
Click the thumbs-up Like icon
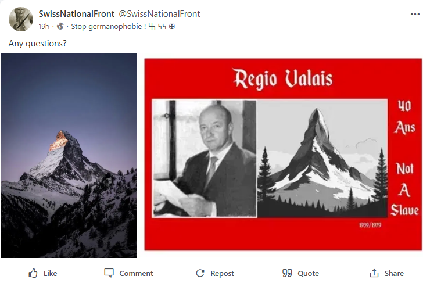33,273
